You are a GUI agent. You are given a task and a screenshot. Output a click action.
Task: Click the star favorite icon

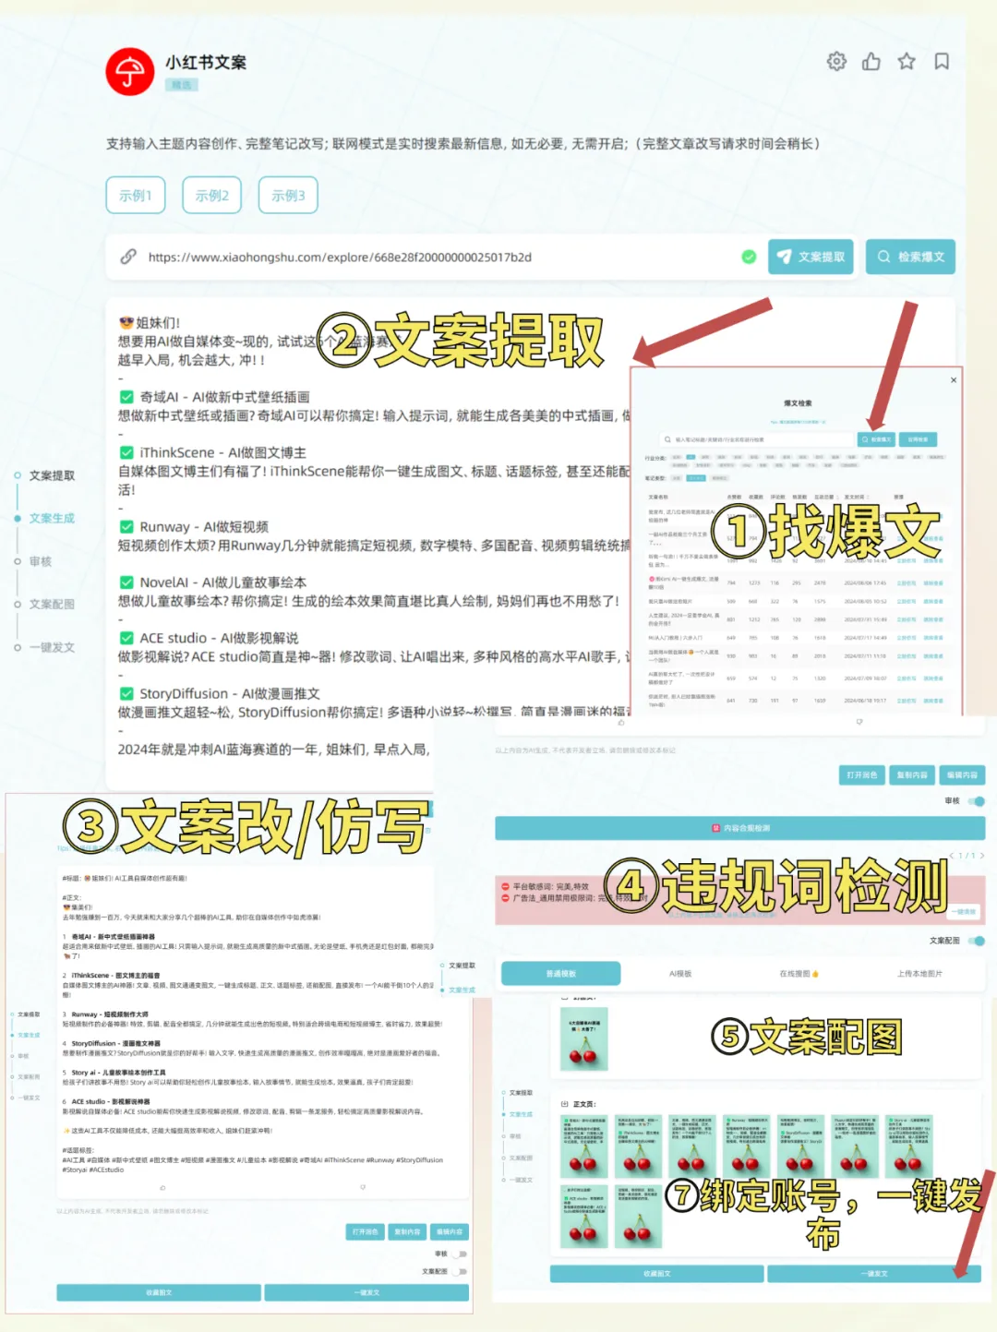[x=907, y=61]
